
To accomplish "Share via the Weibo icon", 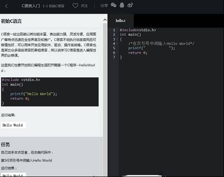I will tap(130, 5).
